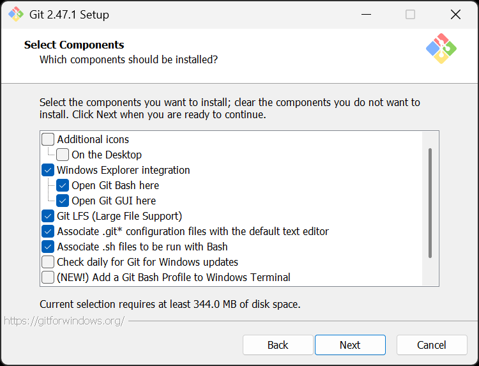
Task: Click the components list vertical scrollbar
Action: coord(430,203)
